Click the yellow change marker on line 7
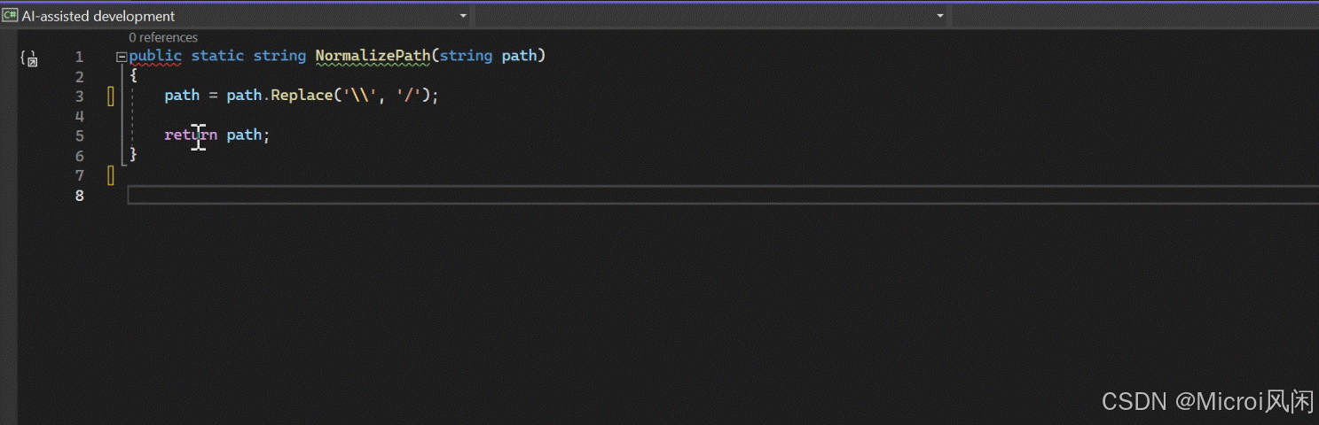This screenshot has width=1319, height=425. (111, 175)
